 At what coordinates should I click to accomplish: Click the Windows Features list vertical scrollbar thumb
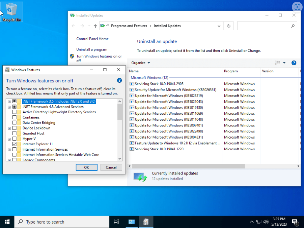tap(120, 112)
